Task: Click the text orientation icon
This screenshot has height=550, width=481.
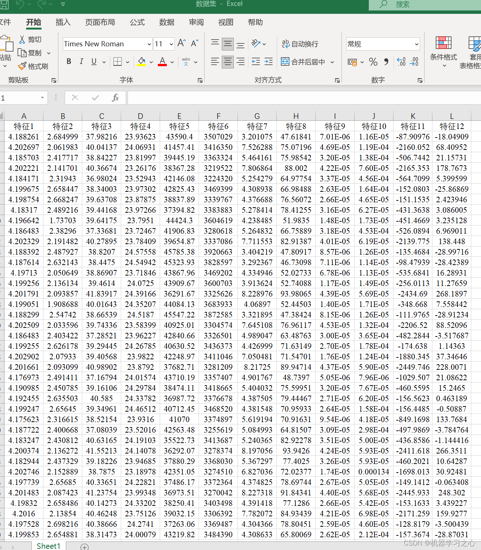Action: 256,44
